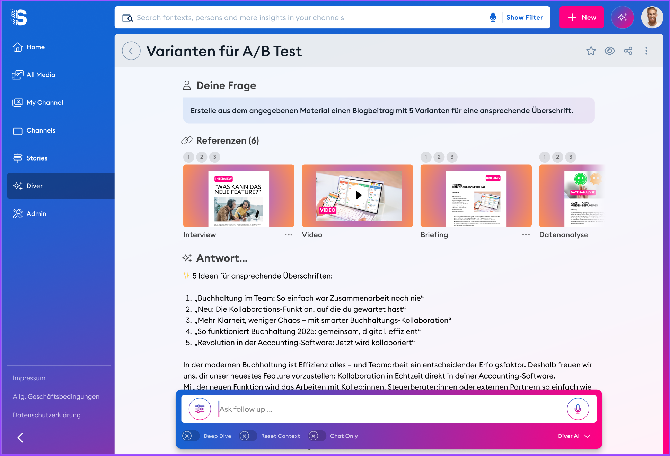Toggle Chat Only switch
This screenshot has width=670, height=456.
pyautogui.click(x=317, y=436)
